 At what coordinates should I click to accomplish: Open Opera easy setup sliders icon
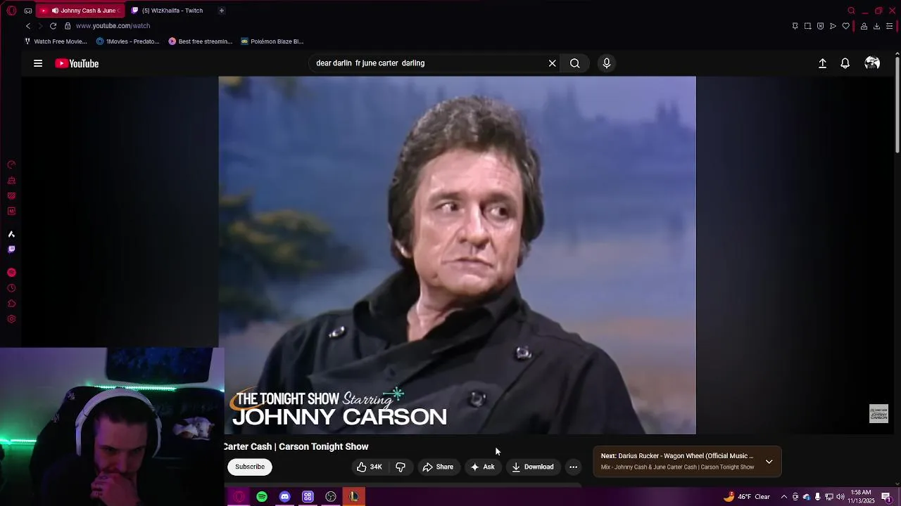(x=889, y=26)
